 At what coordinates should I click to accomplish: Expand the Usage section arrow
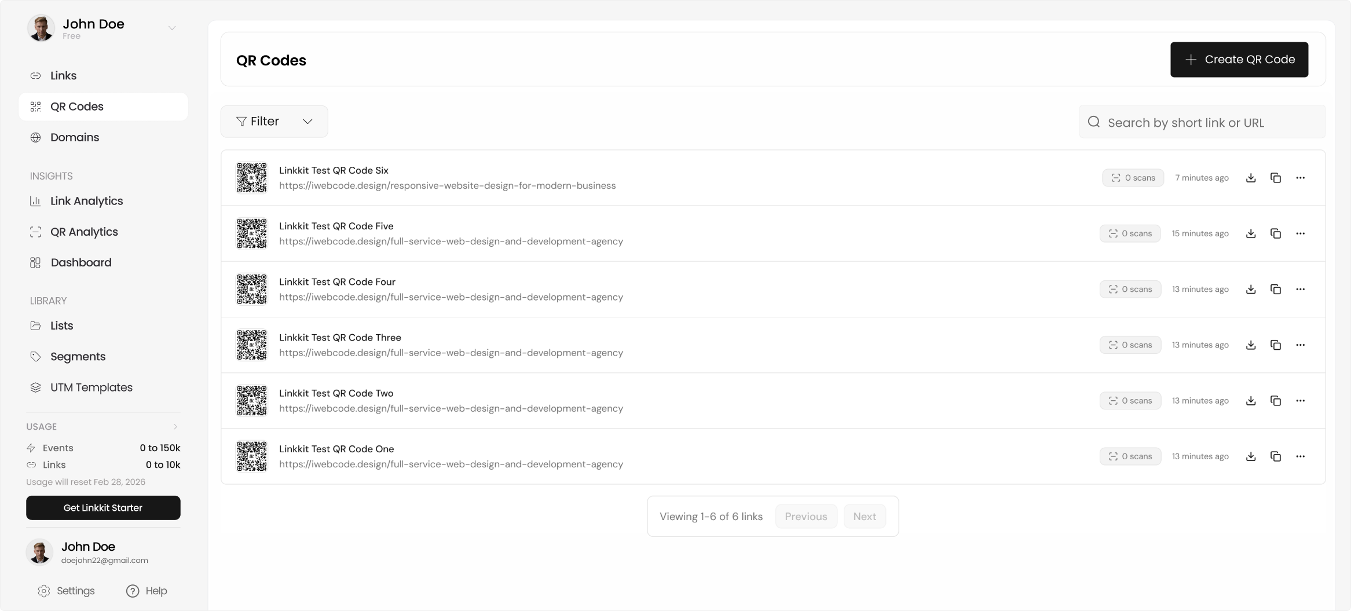[175, 427]
